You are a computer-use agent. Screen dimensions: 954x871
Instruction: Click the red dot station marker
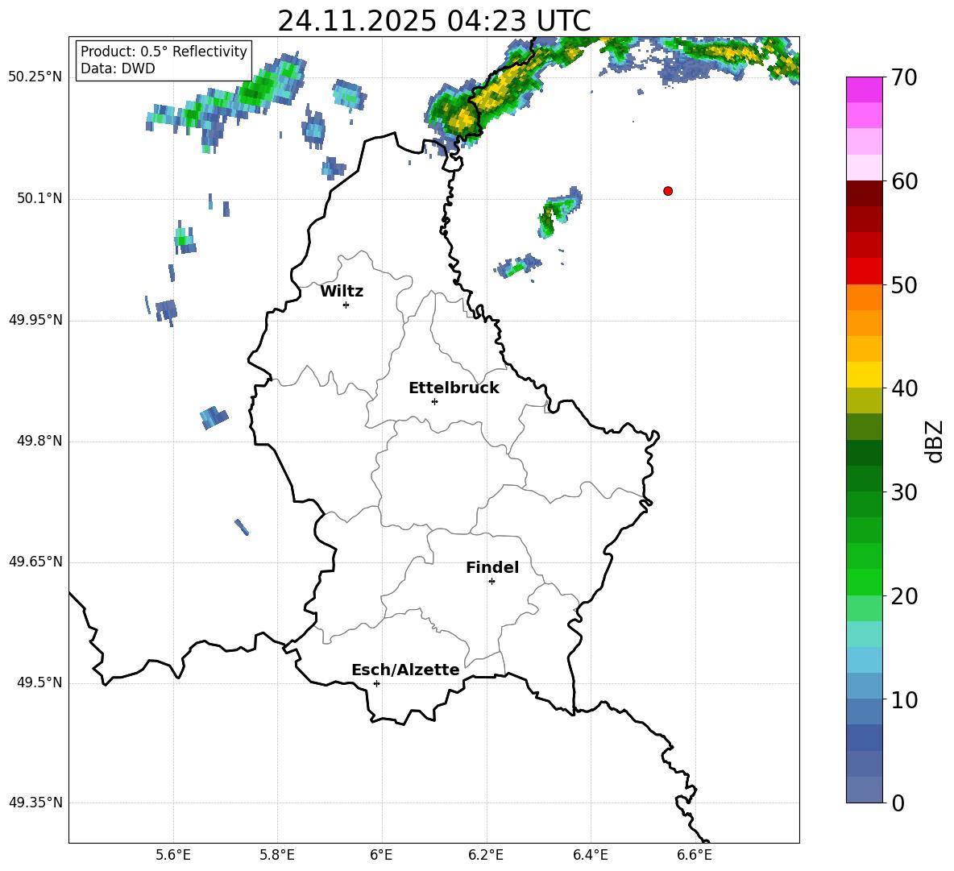668,191
